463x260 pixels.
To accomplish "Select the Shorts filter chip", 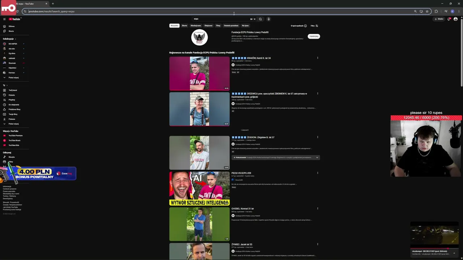I will coord(184,26).
